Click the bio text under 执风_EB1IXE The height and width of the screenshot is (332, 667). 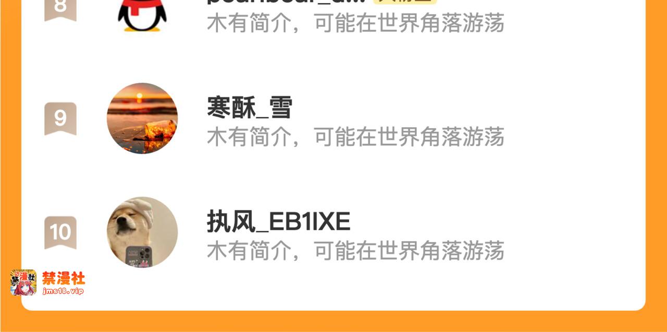tap(355, 251)
